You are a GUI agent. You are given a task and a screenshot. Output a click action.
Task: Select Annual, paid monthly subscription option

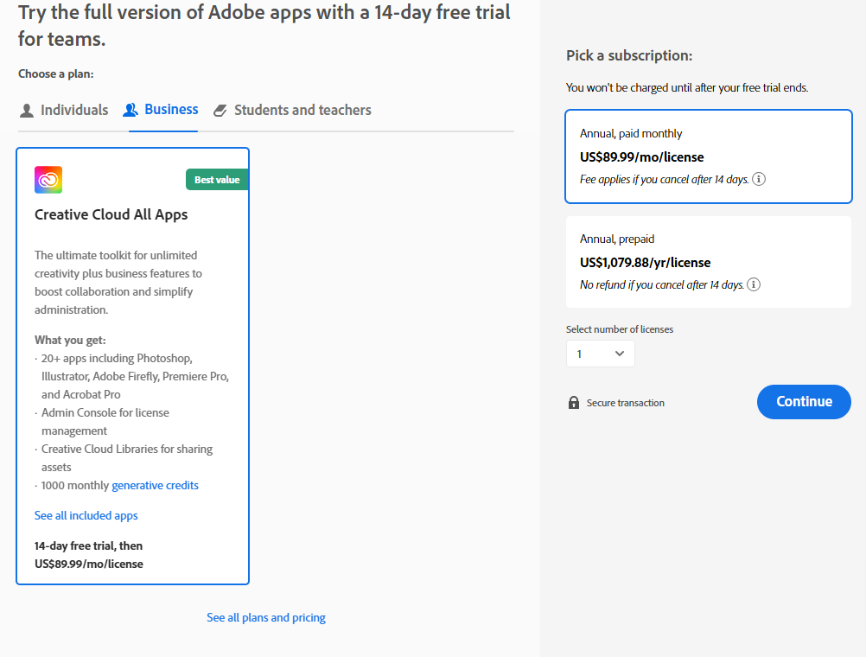click(709, 156)
